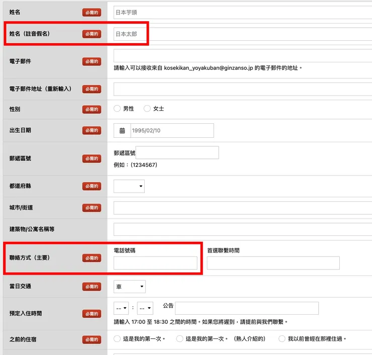The image size is (372, 355).
Task: Click the 出生日期 label
Action: click(x=20, y=130)
